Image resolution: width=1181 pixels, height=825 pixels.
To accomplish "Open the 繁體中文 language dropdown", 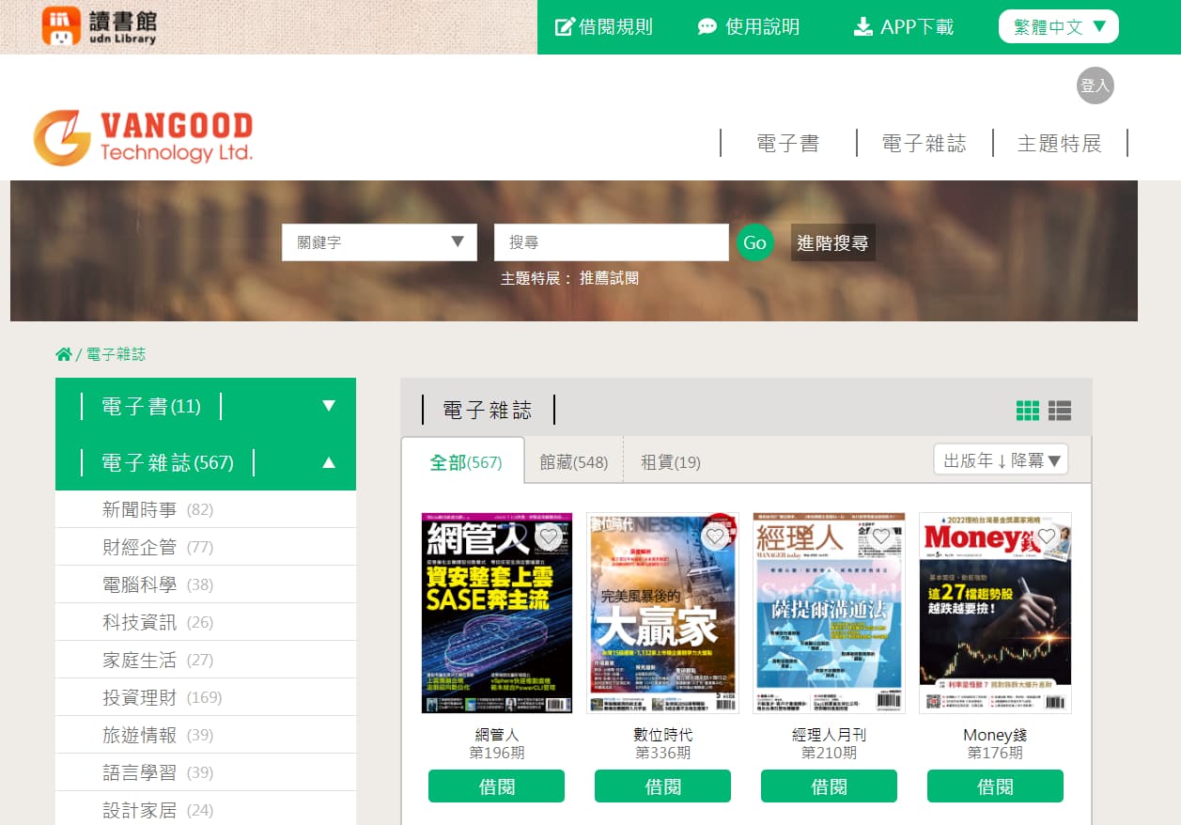I will tap(1058, 27).
